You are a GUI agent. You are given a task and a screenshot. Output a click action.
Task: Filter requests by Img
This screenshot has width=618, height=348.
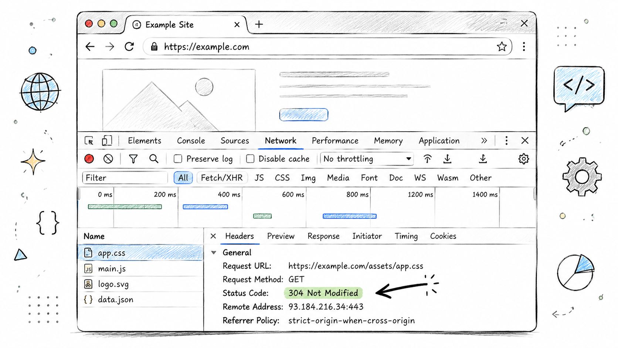click(x=308, y=178)
